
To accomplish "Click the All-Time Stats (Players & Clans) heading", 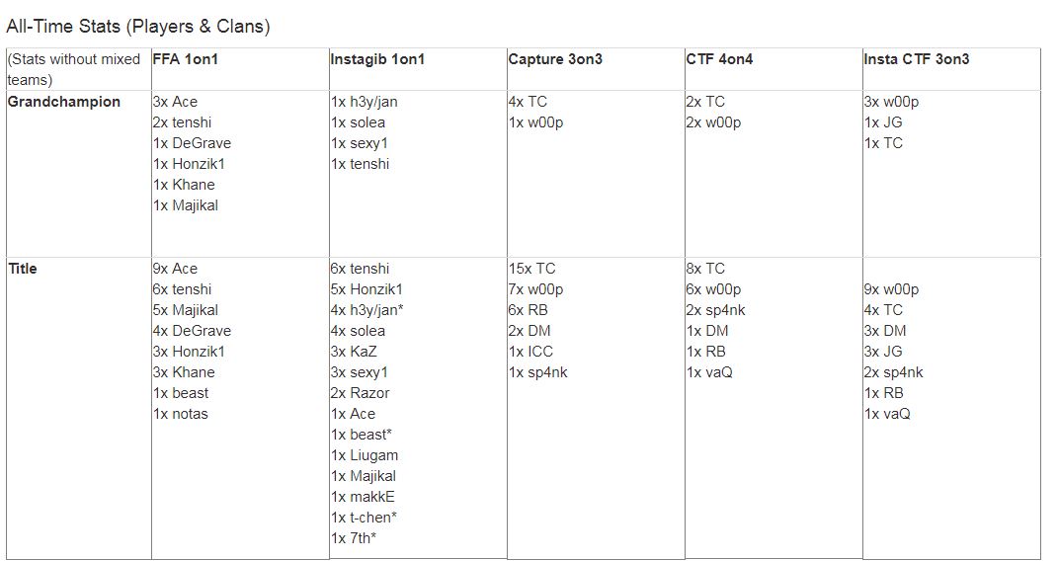I will (137, 27).
